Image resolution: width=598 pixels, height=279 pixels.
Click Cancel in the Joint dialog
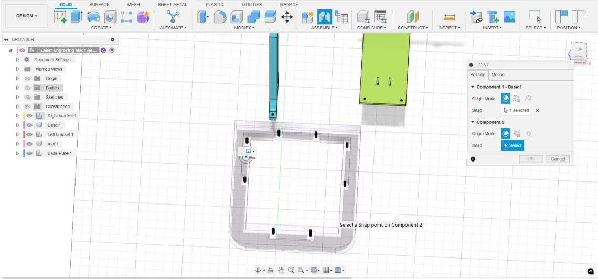[x=558, y=159]
